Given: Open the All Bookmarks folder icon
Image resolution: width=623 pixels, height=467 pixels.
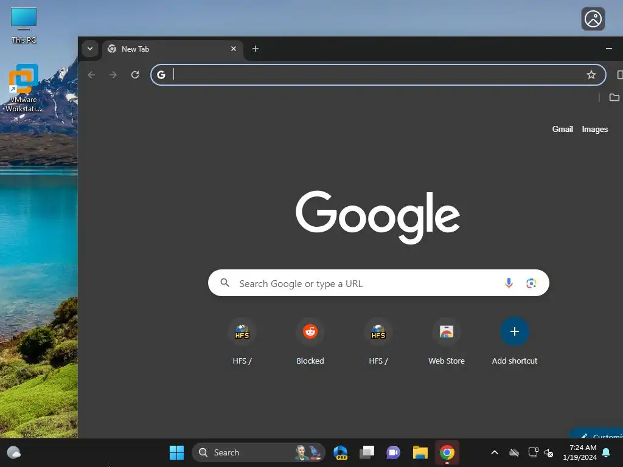Looking at the screenshot, I should (x=614, y=97).
